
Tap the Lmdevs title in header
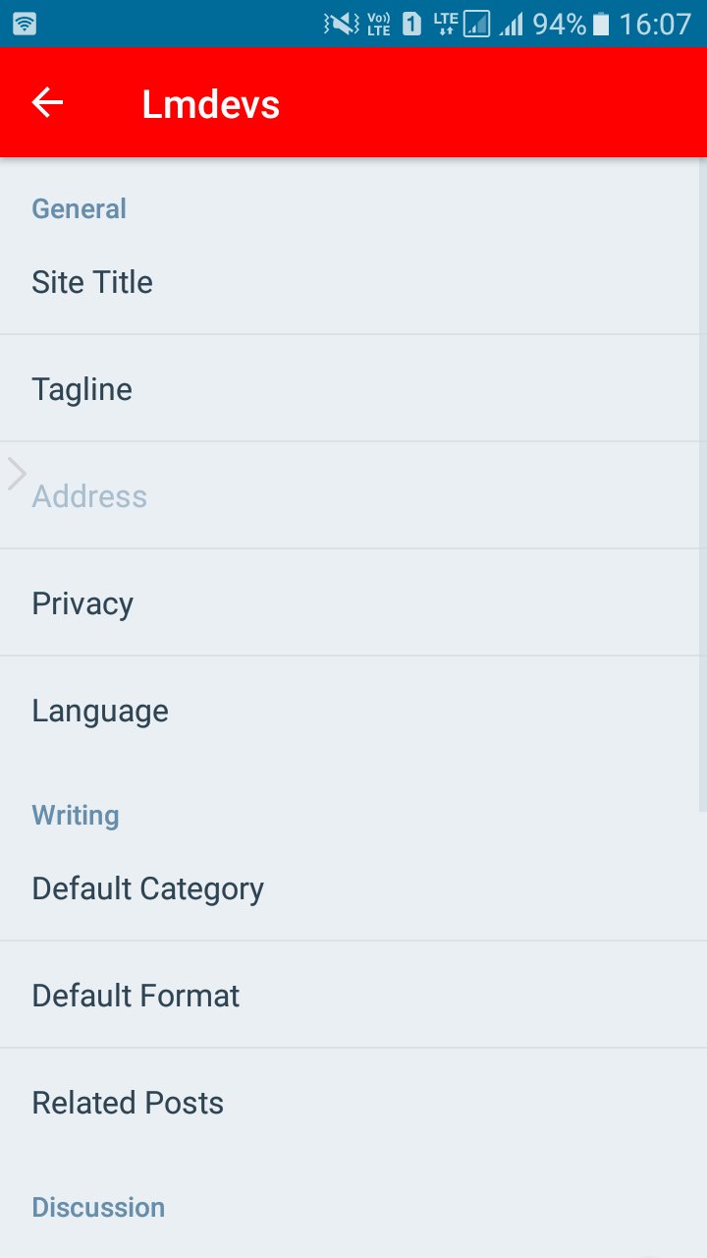(211, 104)
